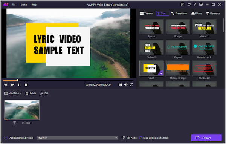This screenshot has width=226, height=144.
Task: Click the Edit button above the clip
Action: [44, 93]
